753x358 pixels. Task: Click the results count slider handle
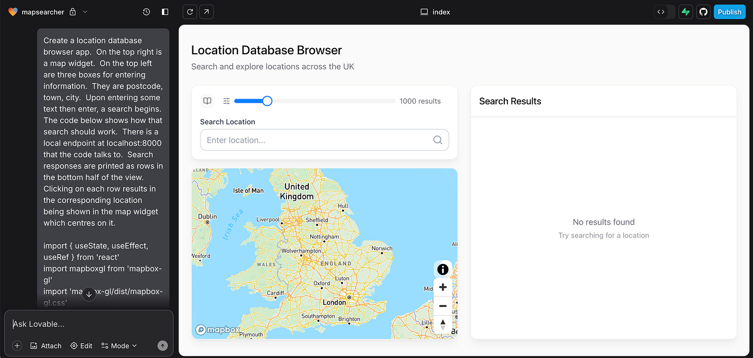[267, 101]
